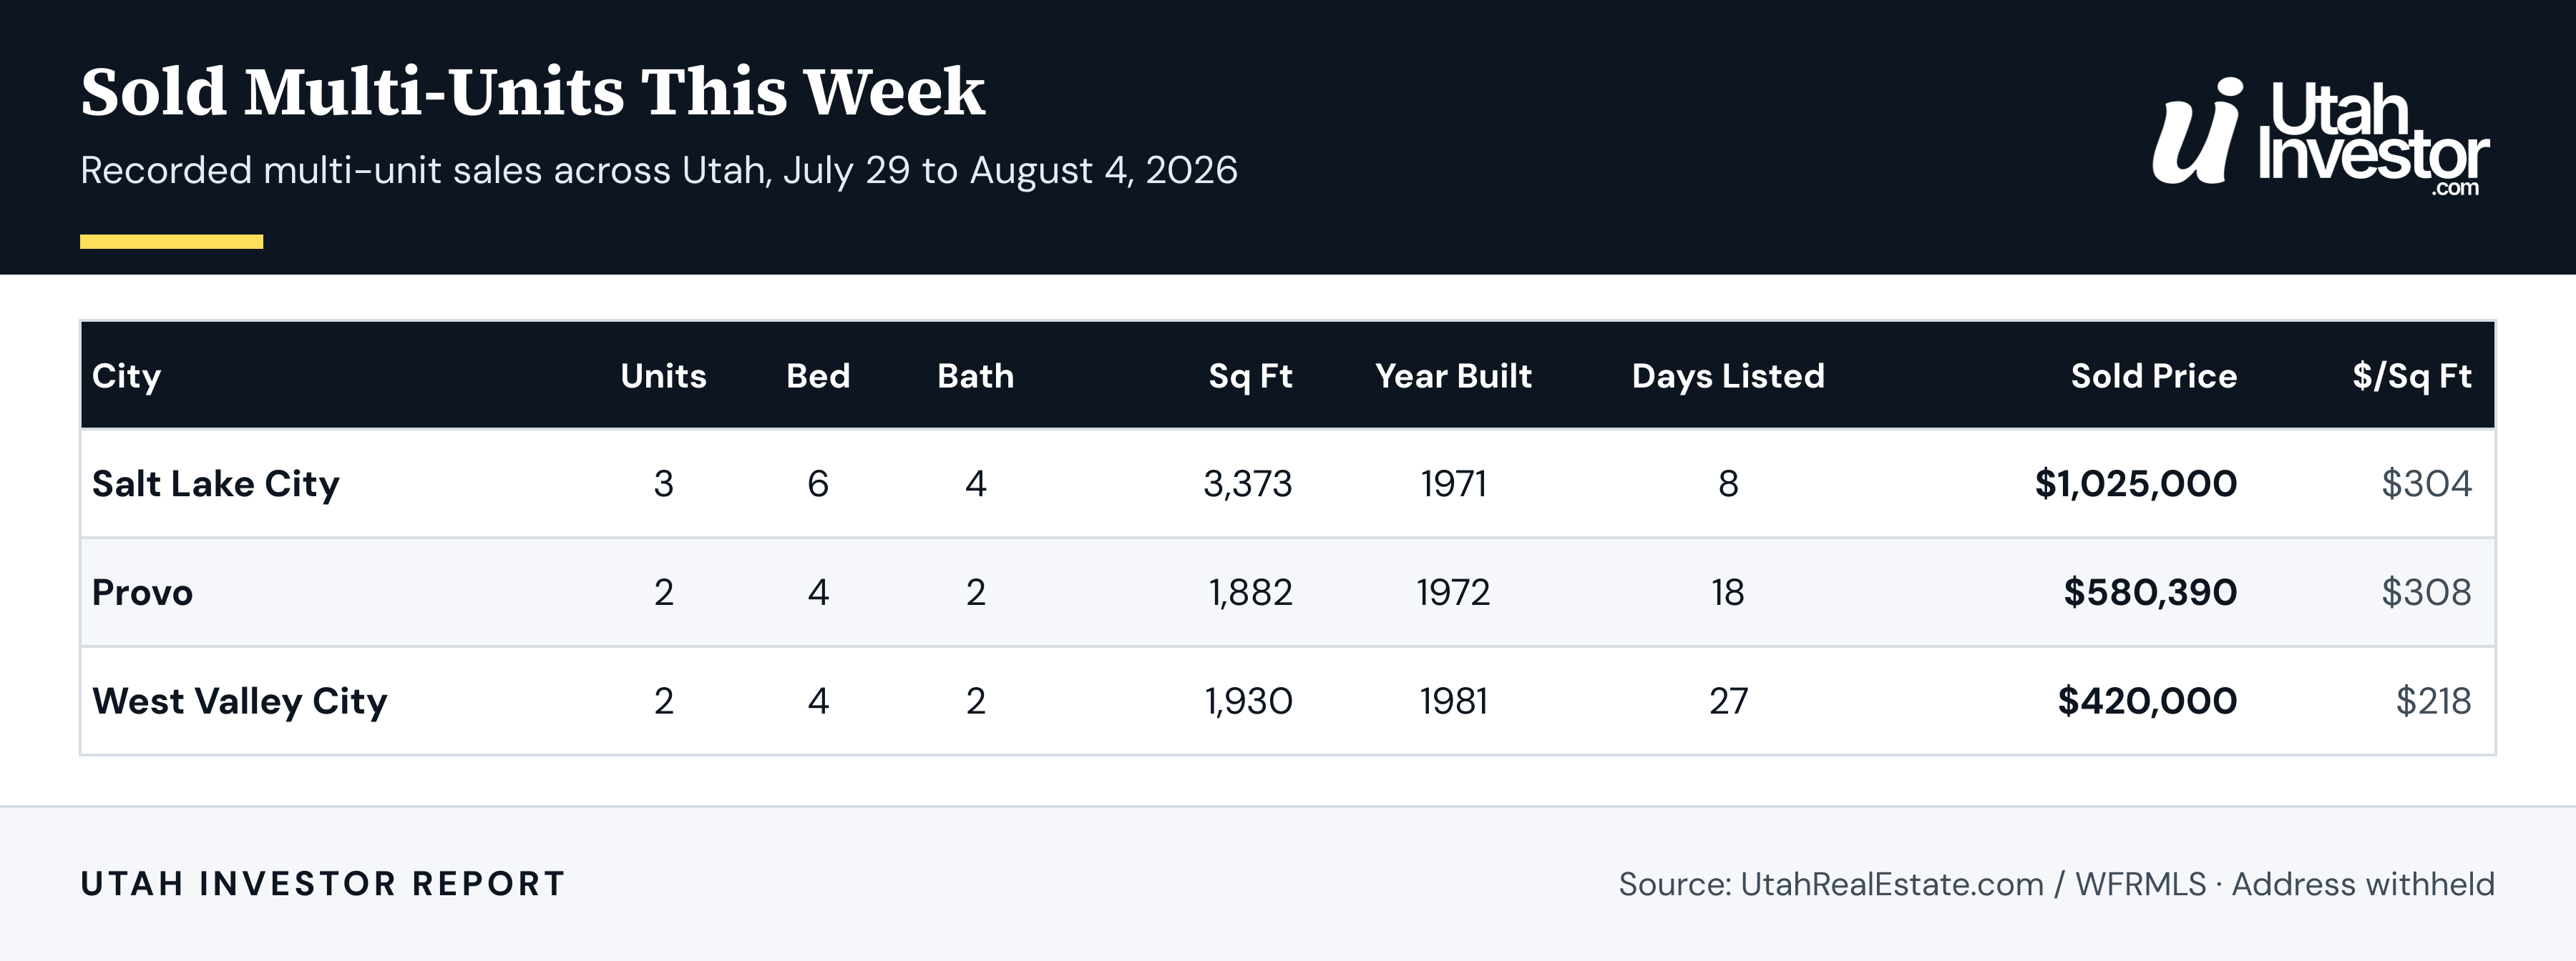This screenshot has width=2576, height=961.
Task: Click the Year Built column header
Action: [1453, 375]
